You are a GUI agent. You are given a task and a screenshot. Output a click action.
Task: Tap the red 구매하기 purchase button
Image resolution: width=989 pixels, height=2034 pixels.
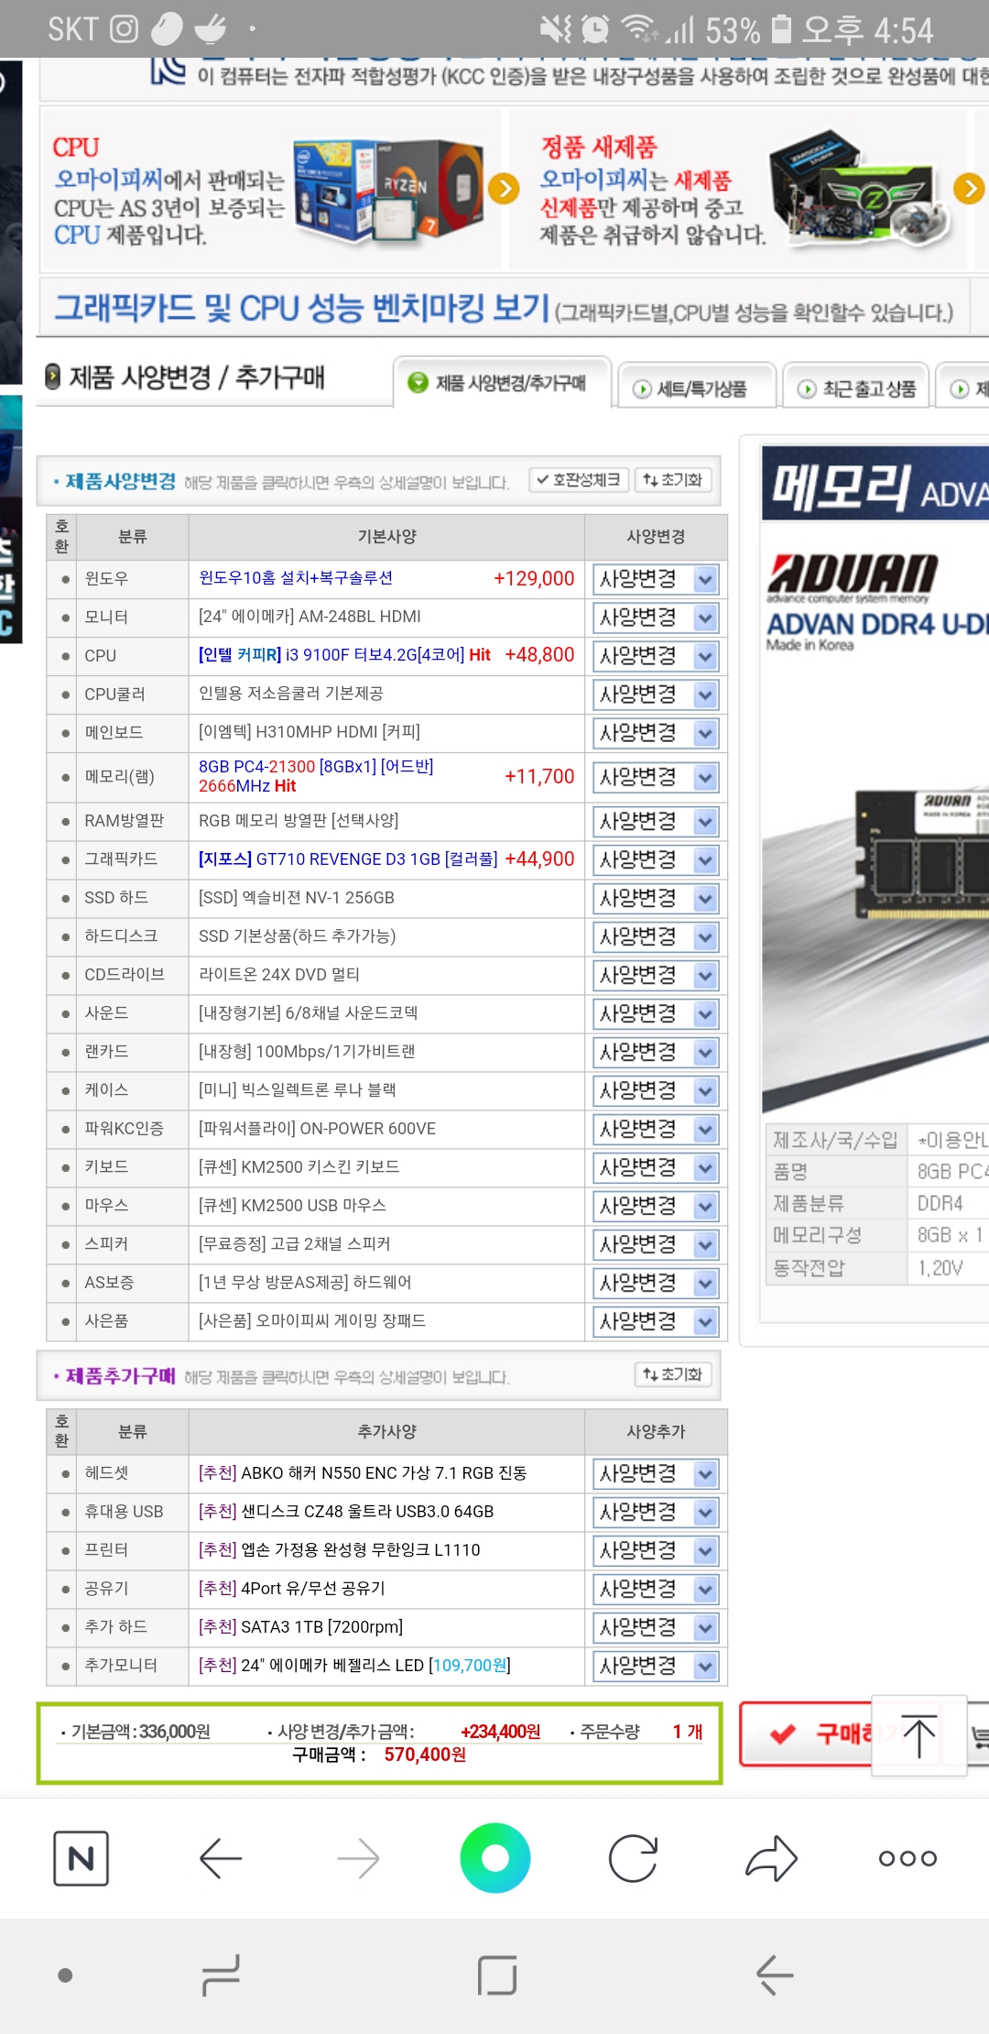[806, 1733]
